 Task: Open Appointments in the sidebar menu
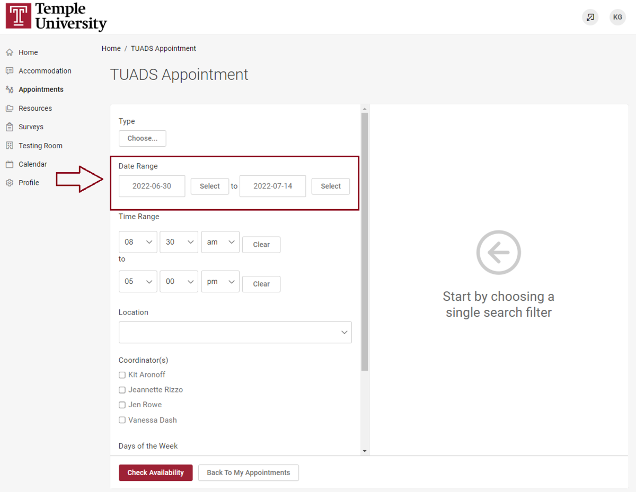pos(41,90)
